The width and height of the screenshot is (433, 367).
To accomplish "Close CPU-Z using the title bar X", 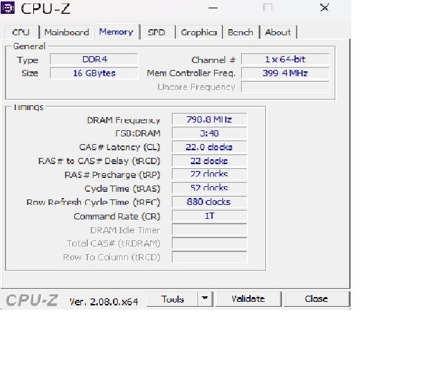I will [x=324, y=8].
